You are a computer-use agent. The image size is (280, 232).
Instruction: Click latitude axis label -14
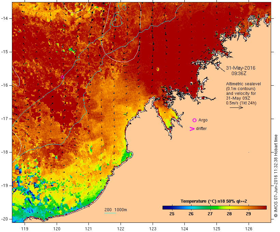(4, 18)
